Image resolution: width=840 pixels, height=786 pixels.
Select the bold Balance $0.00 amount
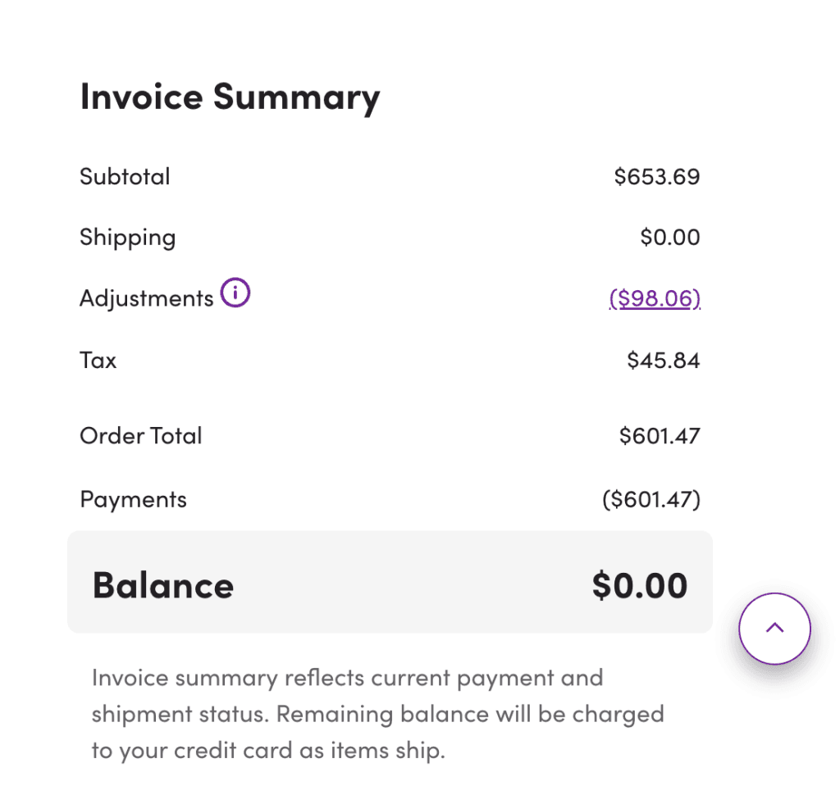point(639,586)
